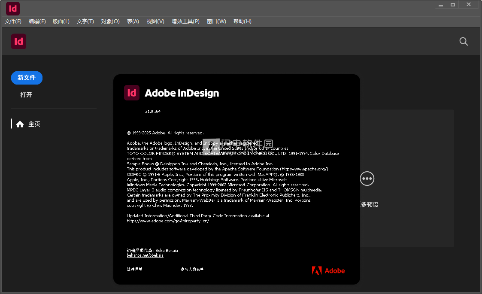Click the red Adobe logo in the dialog
Viewport: 482px width, 294px height.
click(x=328, y=270)
